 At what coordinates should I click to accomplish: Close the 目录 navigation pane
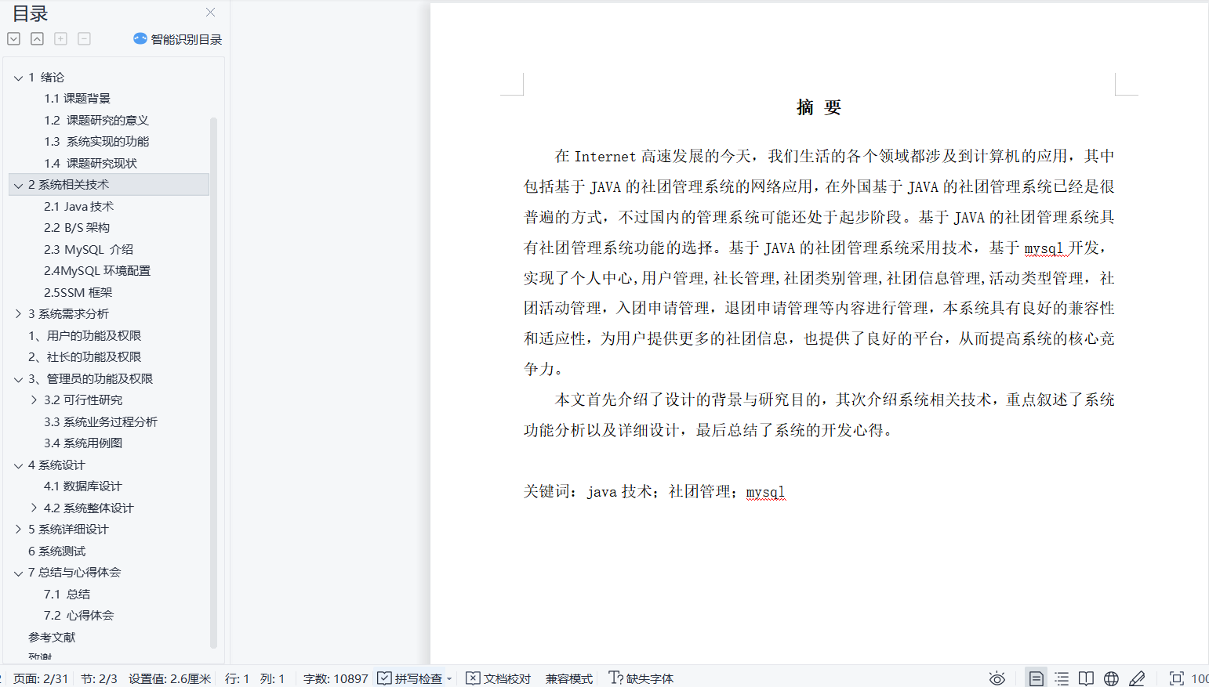210,12
